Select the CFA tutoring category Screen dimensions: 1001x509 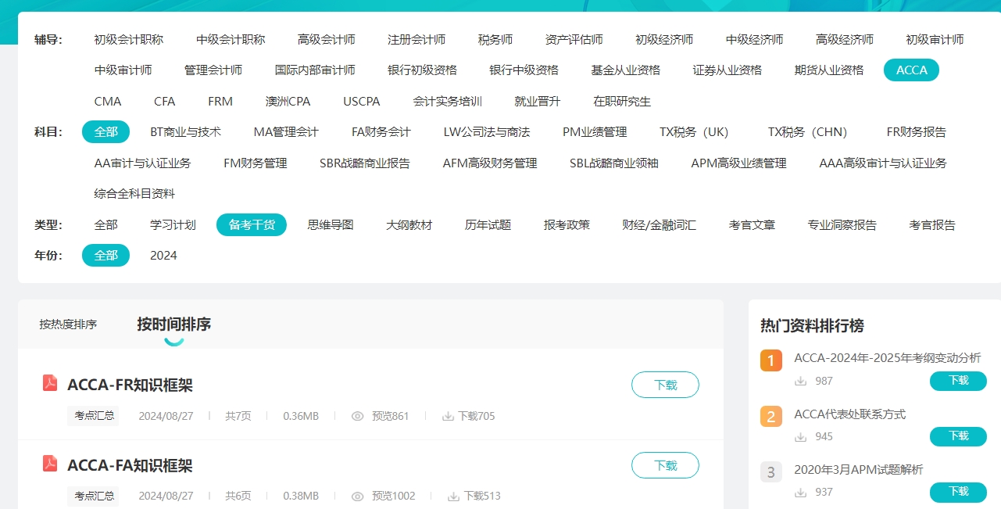pos(164,102)
